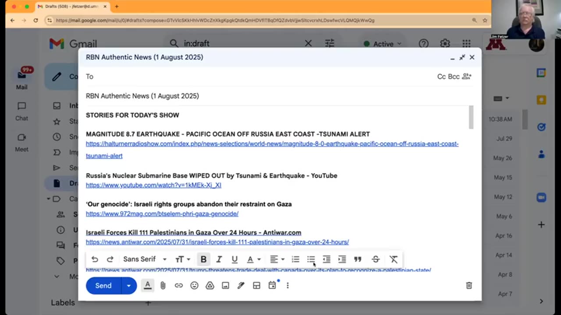Undo last edit in compose toolbar
Image resolution: width=561 pixels, height=315 pixels.
(95, 259)
